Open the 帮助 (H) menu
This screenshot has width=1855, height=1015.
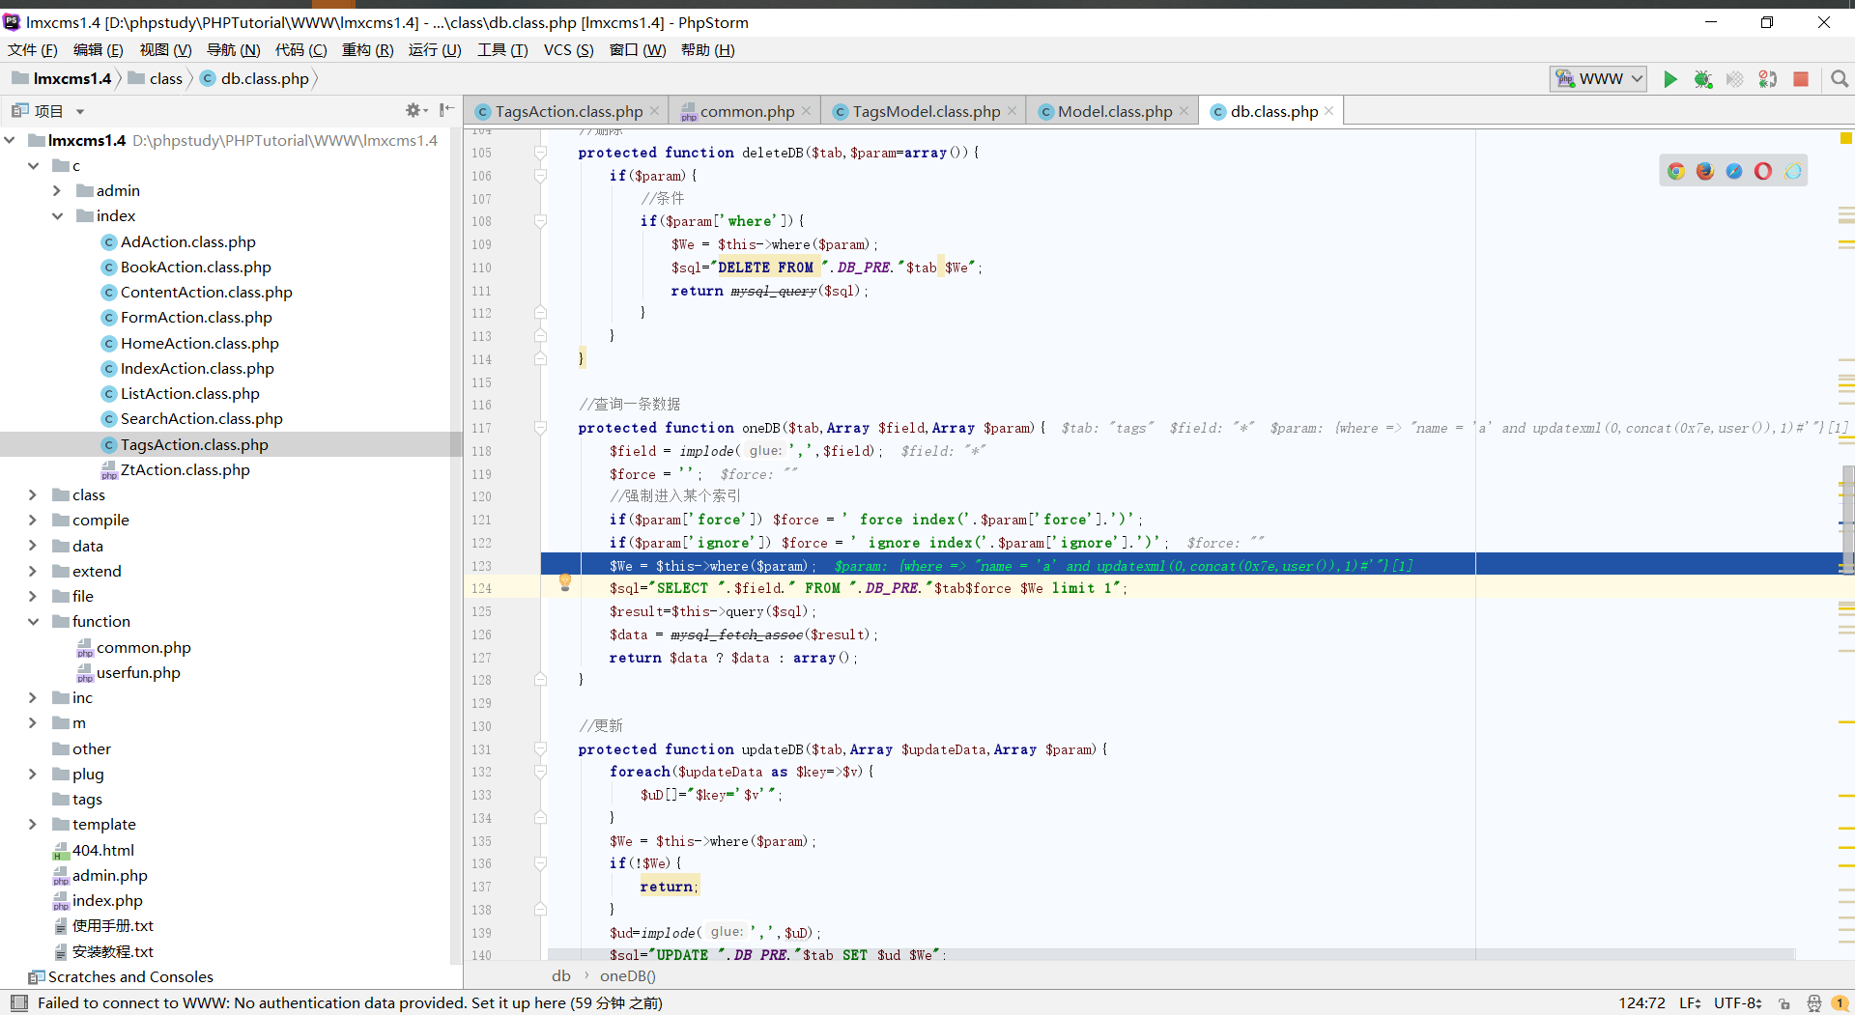click(x=708, y=50)
